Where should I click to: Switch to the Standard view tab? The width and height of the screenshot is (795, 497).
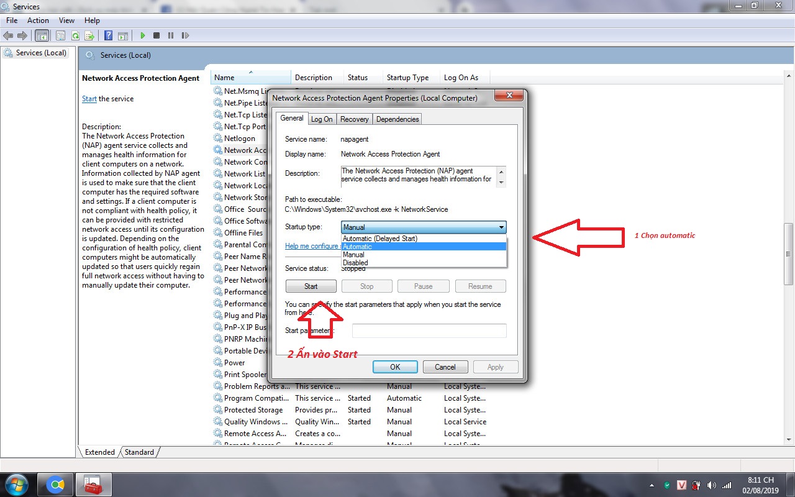pyautogui.click(x=139, y=452)
